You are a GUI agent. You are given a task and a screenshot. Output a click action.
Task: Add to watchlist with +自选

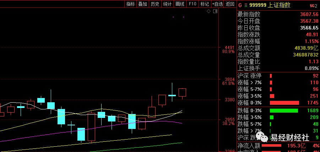[x=217, y=4]
